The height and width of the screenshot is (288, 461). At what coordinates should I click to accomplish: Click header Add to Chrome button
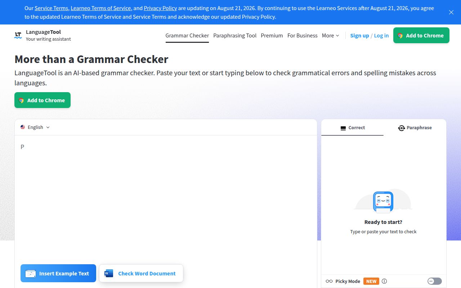point(421,35)
